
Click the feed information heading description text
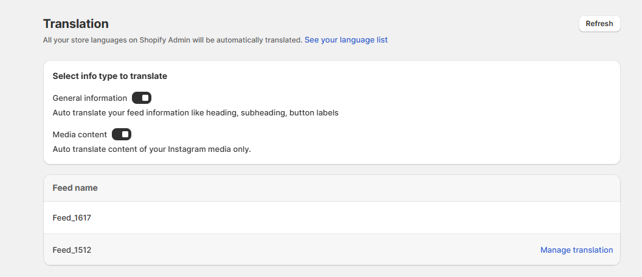(x=196, y=113)
